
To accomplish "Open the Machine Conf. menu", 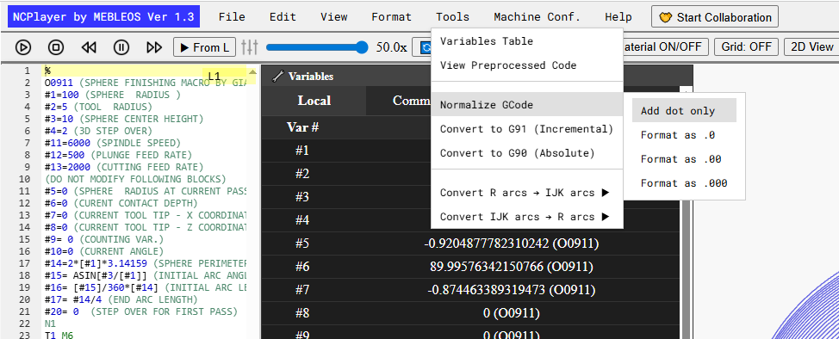I will coord(538,17).
